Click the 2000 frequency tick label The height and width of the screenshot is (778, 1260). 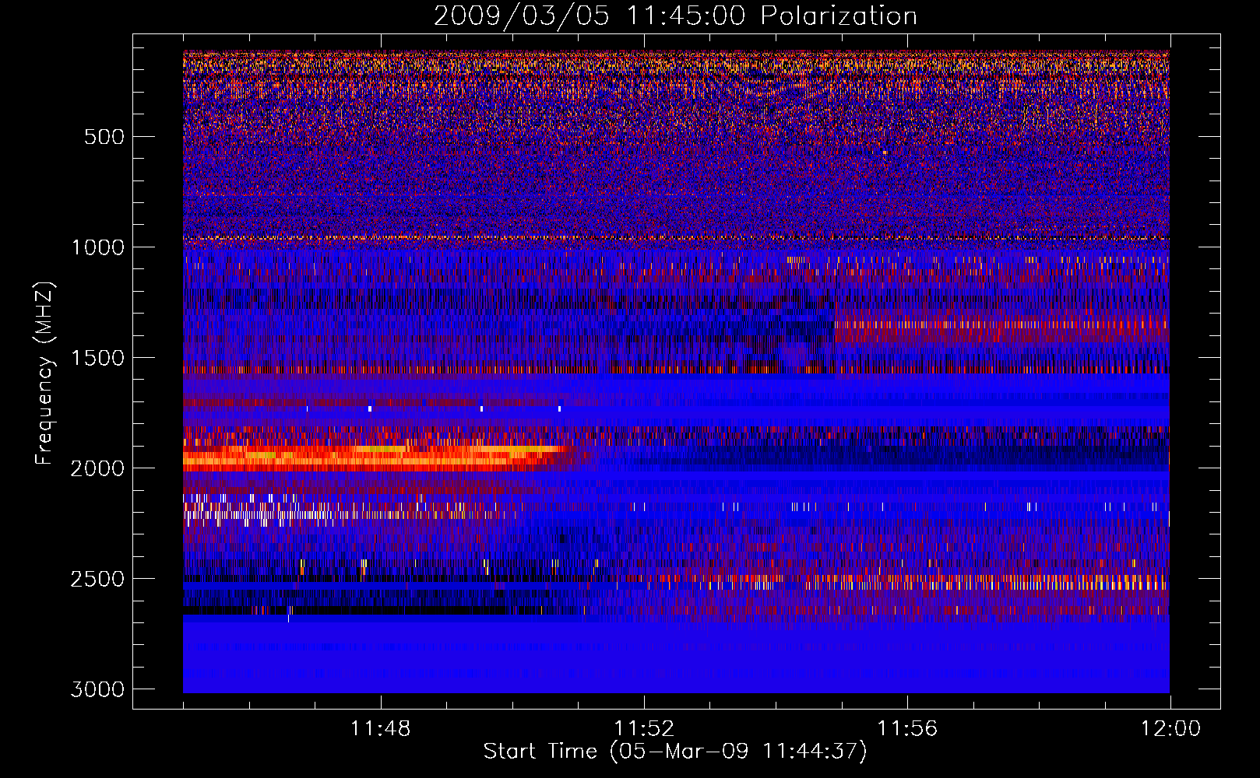click(98, 468)
